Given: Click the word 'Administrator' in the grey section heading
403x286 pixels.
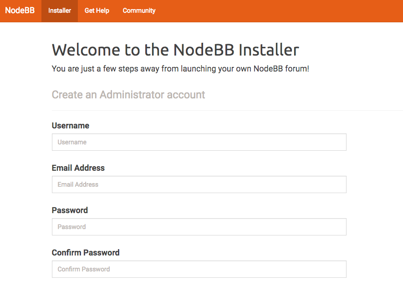Looking at the screenshot, I should (132, 95).
